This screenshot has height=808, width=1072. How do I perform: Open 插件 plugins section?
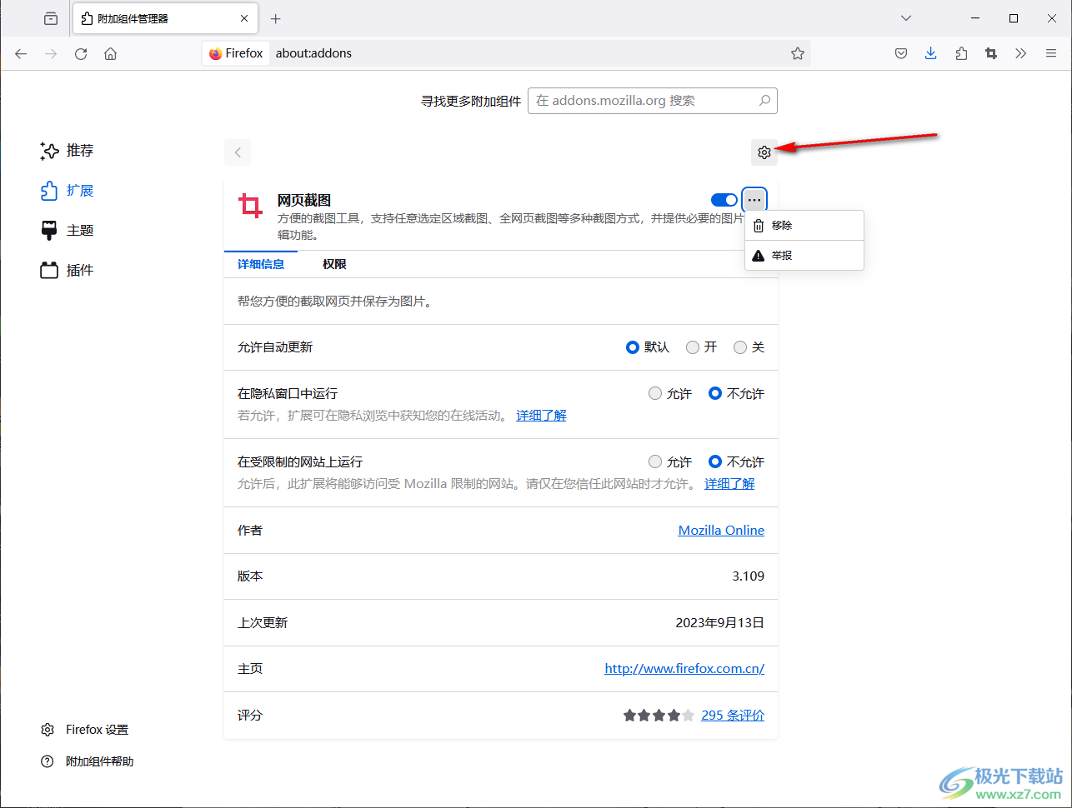pos(67,271)
